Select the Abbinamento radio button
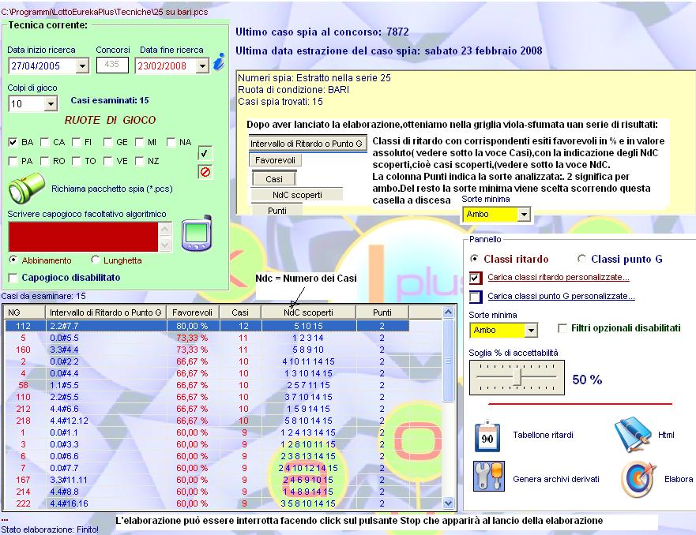Image resolution: width=696 pixels, height=535 pixels. [x=13, y=260]
